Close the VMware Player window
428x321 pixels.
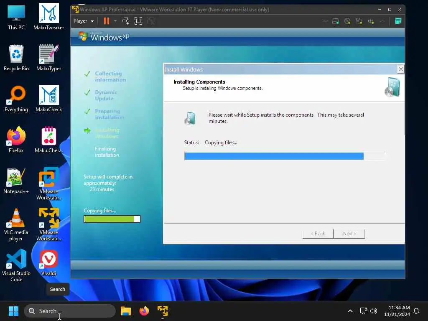pyautogui.click(x=400, y=9)
